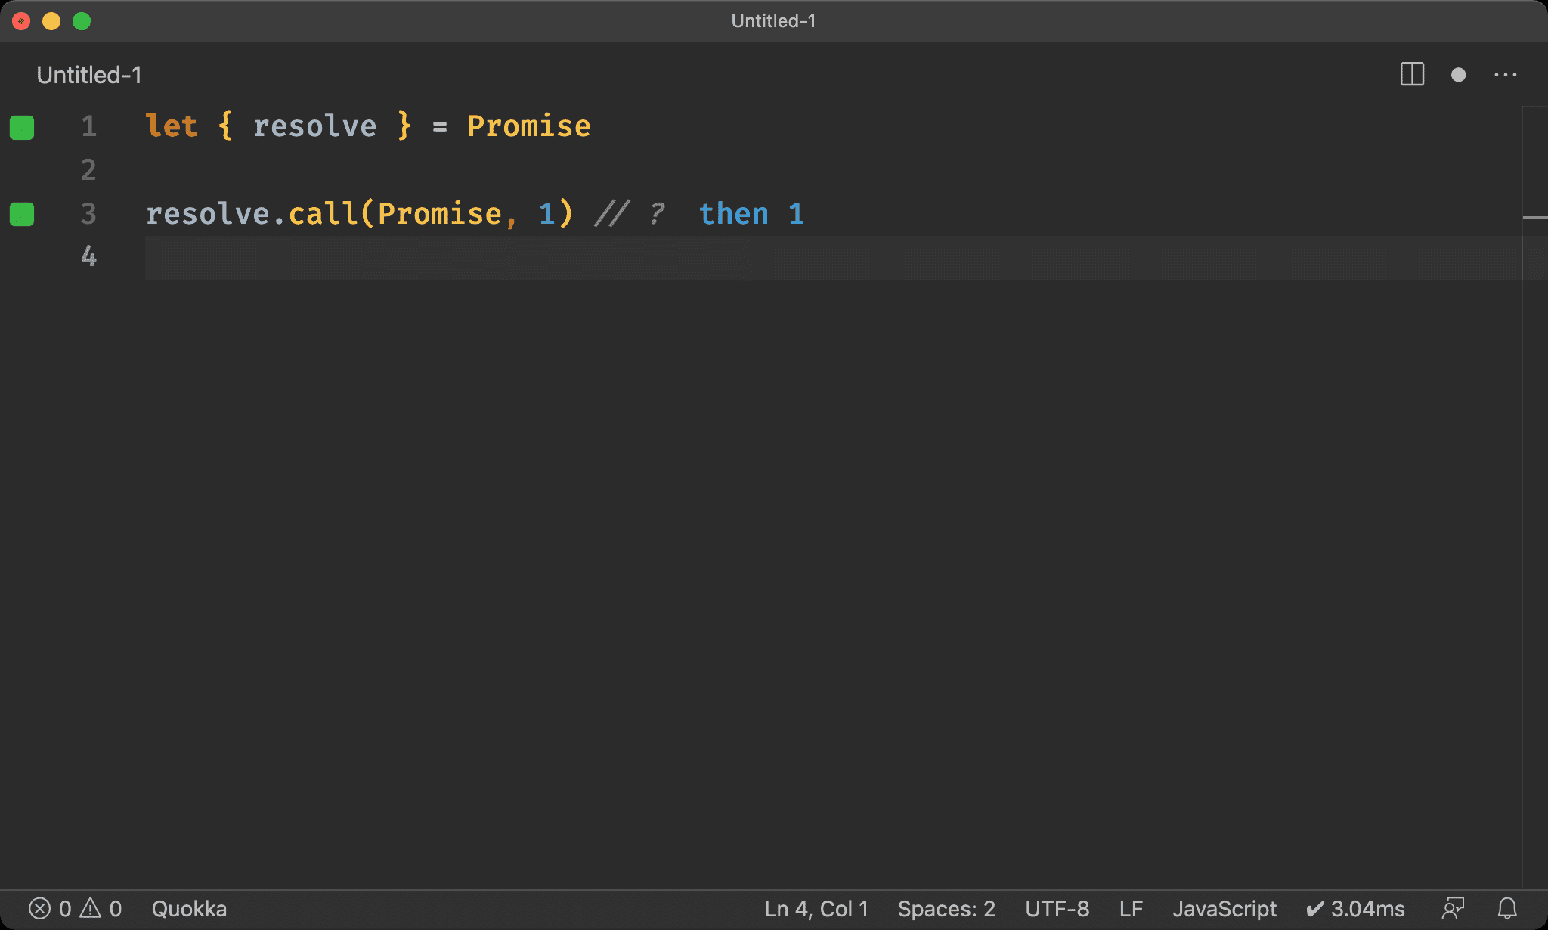Click the Quokka coverage square on line 3

[22, 215]
